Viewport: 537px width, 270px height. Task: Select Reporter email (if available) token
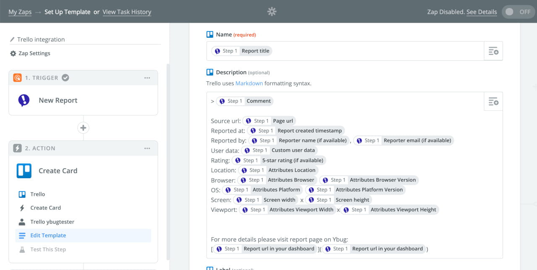(x=404, y=140)
